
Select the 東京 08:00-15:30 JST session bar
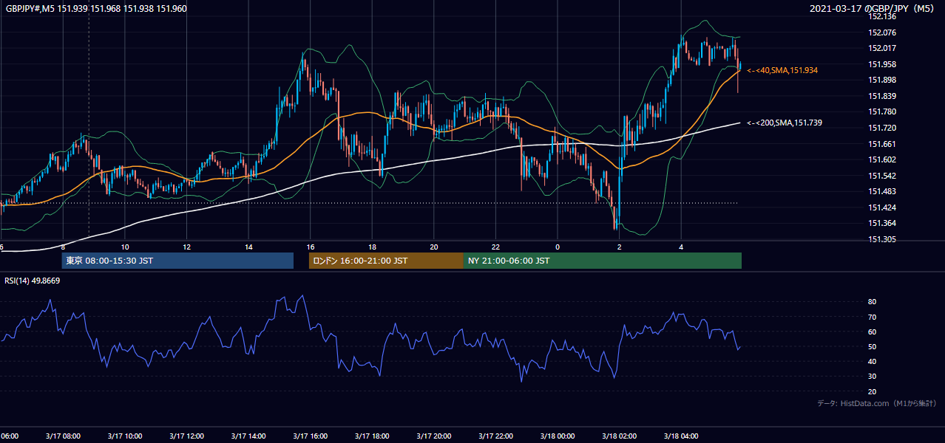click(x=177, y=261)
